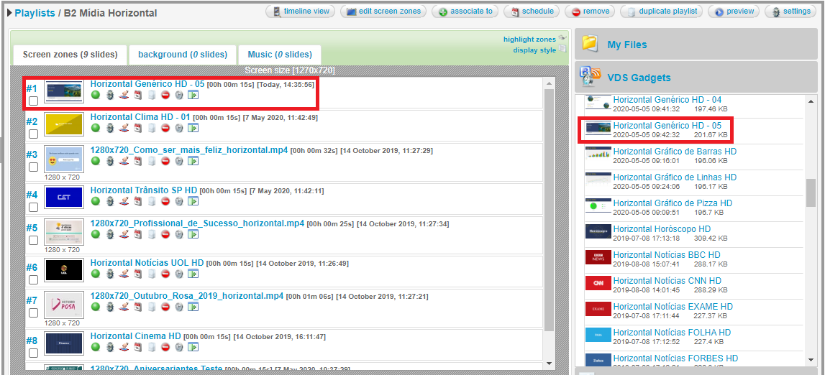Screen dimensions: 825x375
Task: Click the slide list scrollbar up arrow
Action: (549, 84)
